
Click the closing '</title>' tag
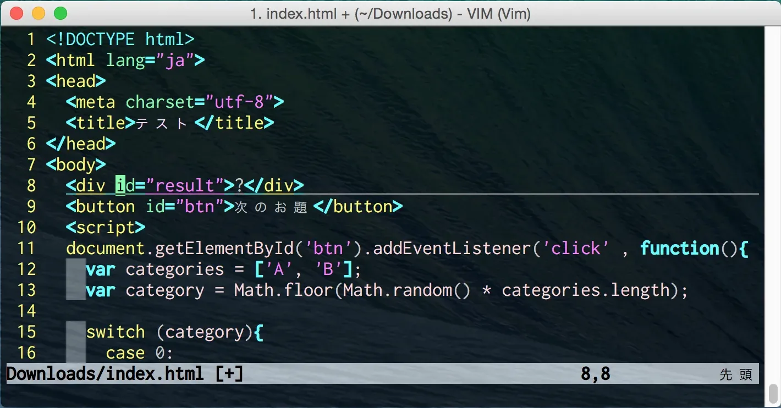click(x=234, y=123)
